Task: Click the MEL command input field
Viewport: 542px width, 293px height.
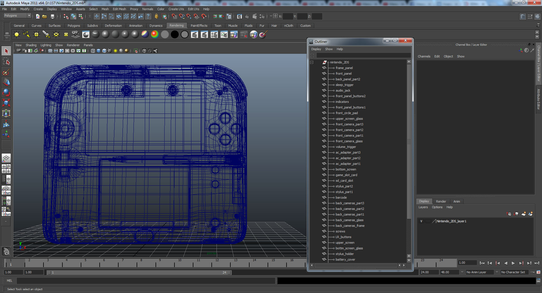Action: (x=146, y=281)
